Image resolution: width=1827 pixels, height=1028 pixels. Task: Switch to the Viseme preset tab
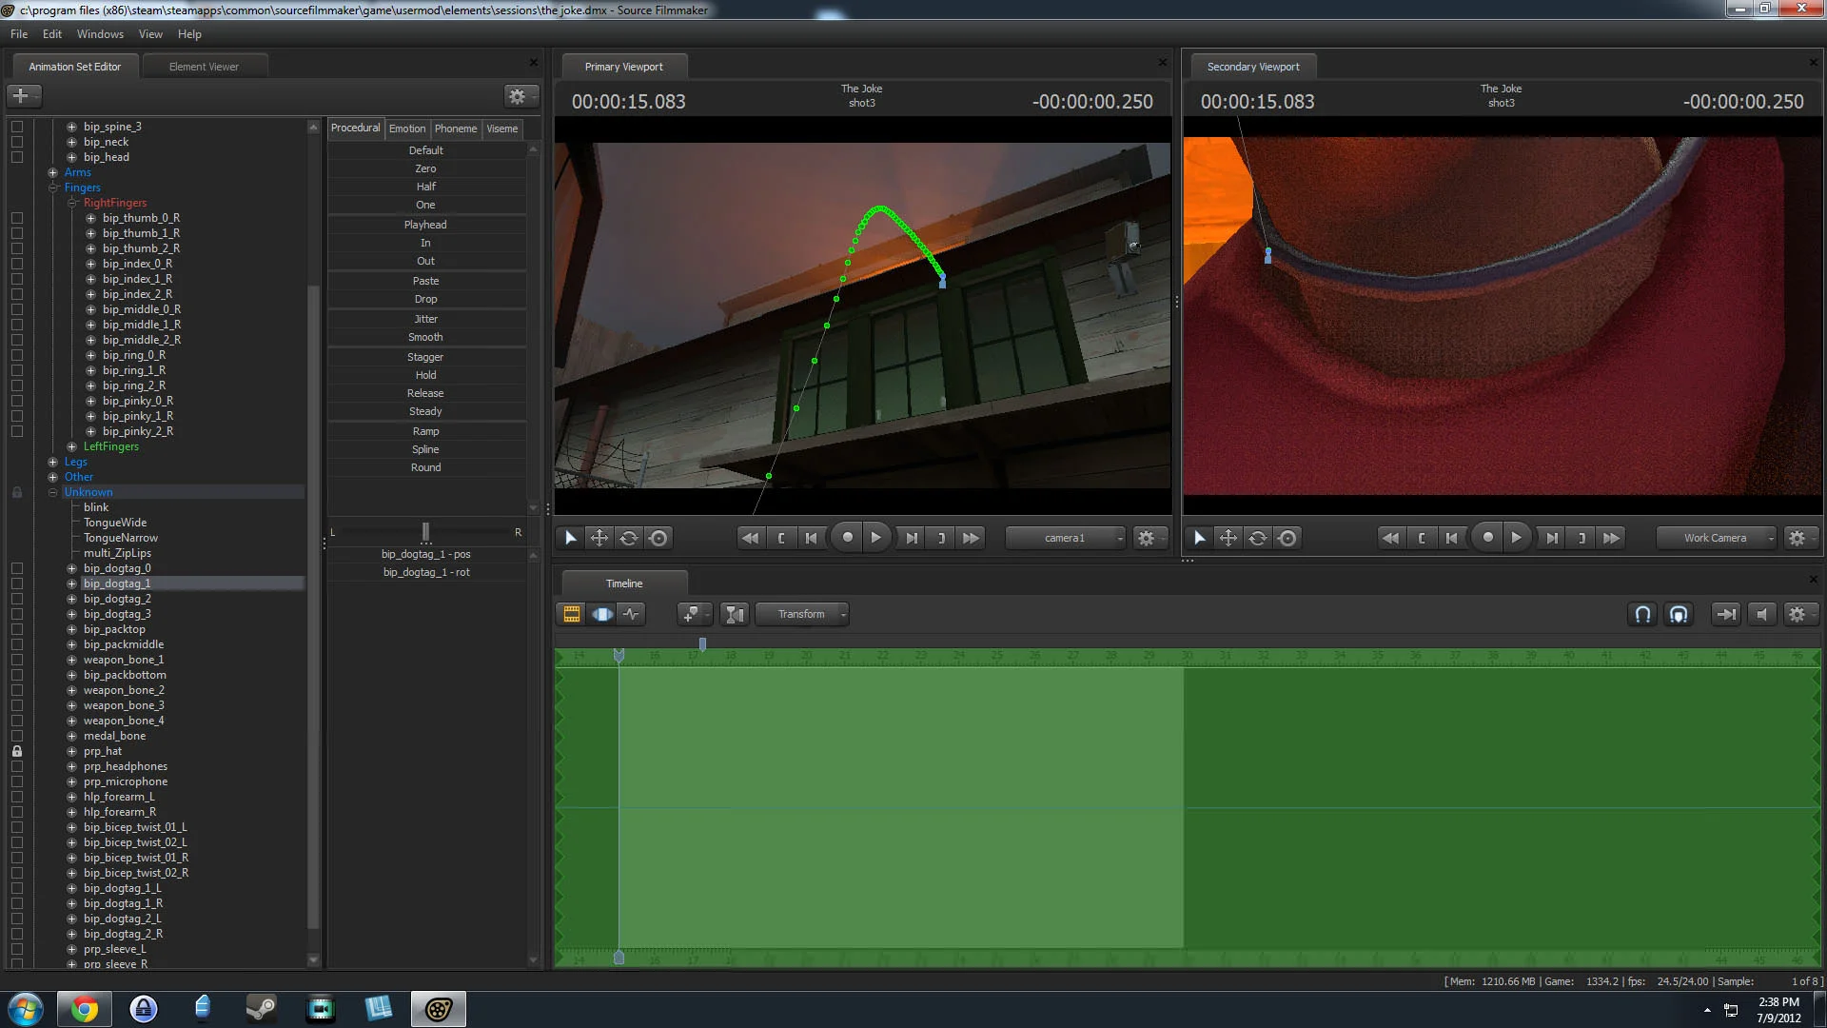(x=502, y=128)
